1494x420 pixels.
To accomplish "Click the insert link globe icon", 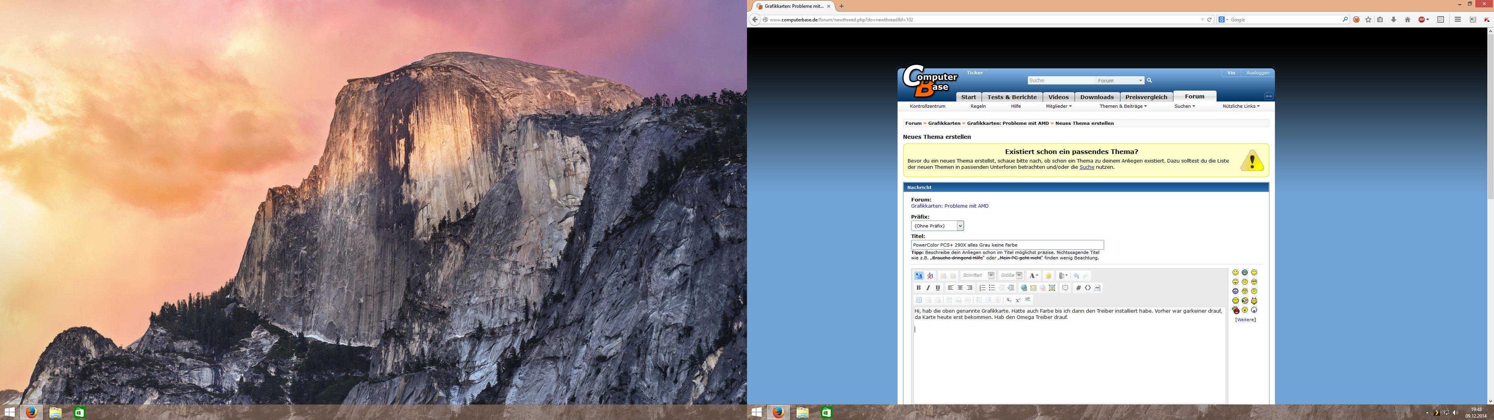I will pos(1024,288).
